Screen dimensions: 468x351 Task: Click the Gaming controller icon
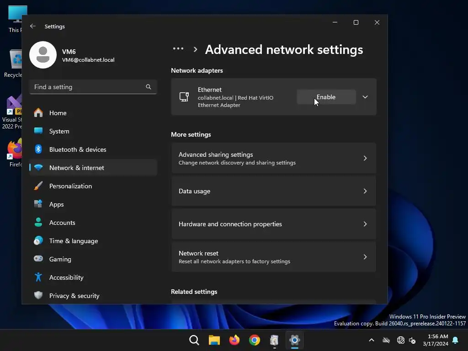click(38, 259)
